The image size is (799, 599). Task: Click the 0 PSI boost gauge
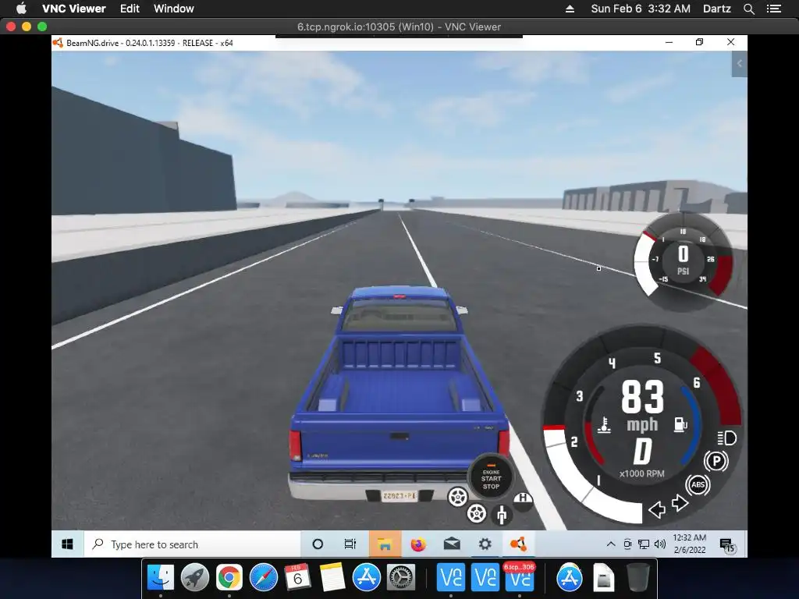(x=683, y=259)
